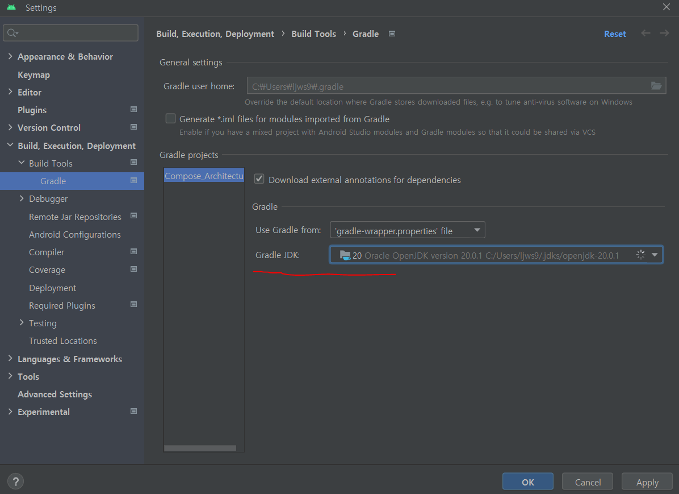Collapse the Build Tools node
Viewport: 679px width, 494px height.
21,163
